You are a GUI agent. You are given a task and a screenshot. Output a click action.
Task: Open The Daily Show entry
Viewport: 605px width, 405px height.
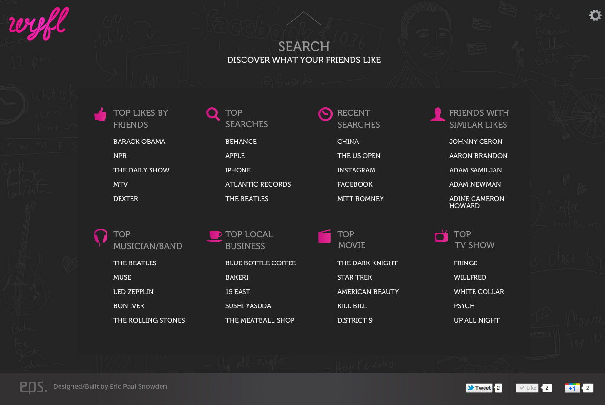point(141,170)
